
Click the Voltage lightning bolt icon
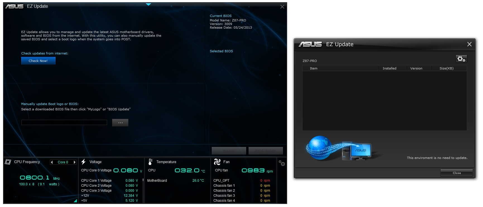[83, 162]
